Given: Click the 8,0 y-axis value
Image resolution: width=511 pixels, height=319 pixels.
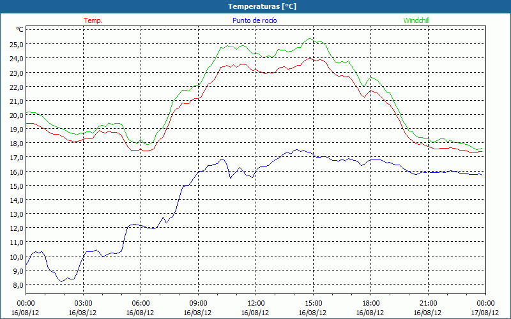Looking at the screenshot, I should pyautogui.click(x=18, y=285).
